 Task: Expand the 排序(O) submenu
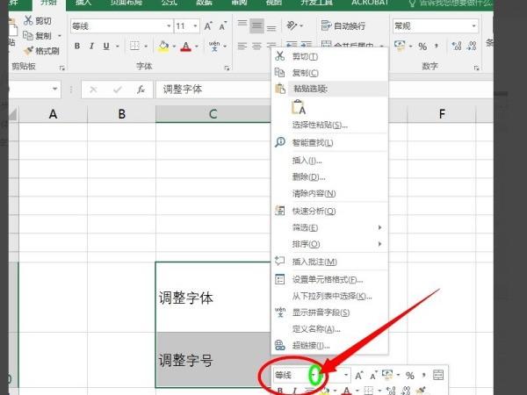click(329, 244)
